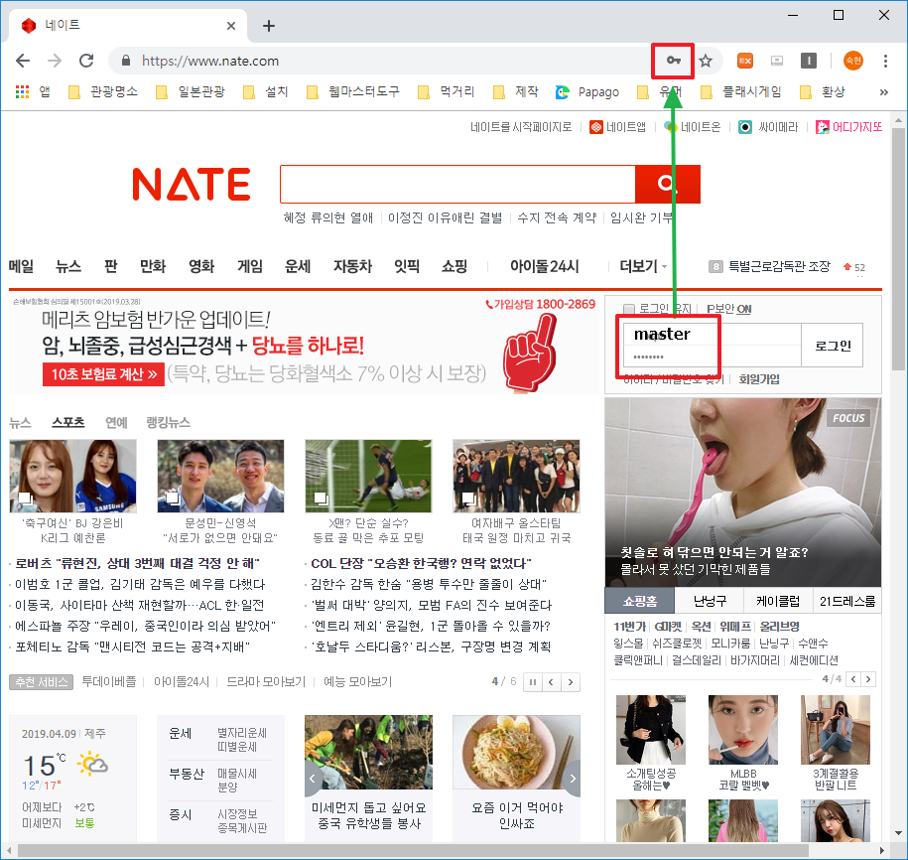Switch to the 스포츠 news tab
The image size is (908, 860).
point(67,422)
